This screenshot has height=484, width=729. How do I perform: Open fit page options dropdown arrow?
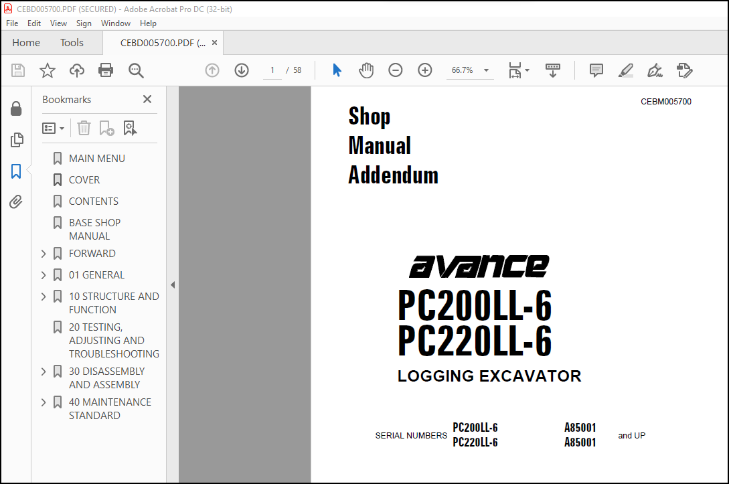528,70
